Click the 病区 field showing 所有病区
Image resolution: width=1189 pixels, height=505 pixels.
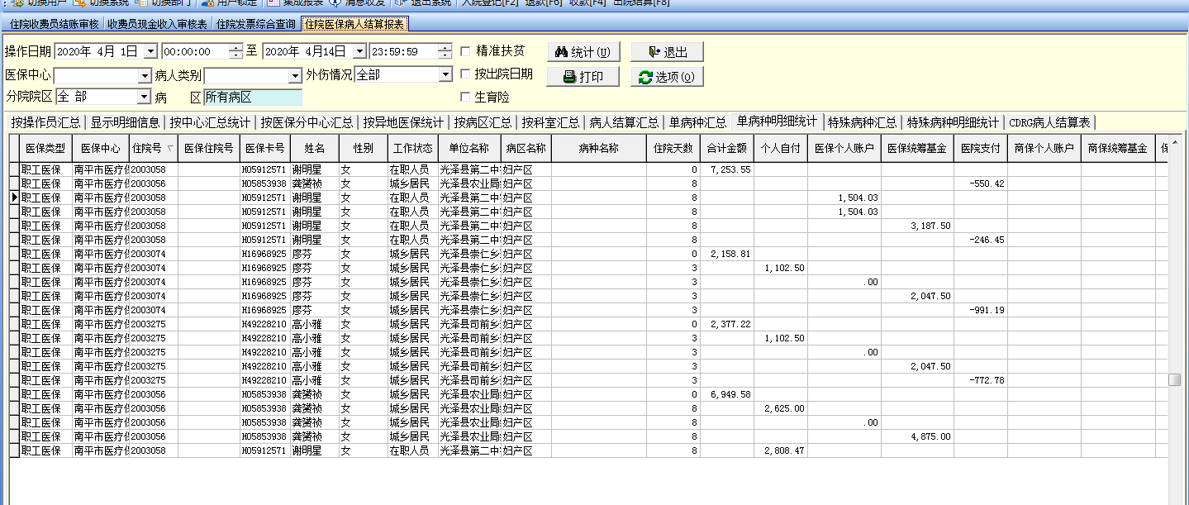click(x=252, y=98)
